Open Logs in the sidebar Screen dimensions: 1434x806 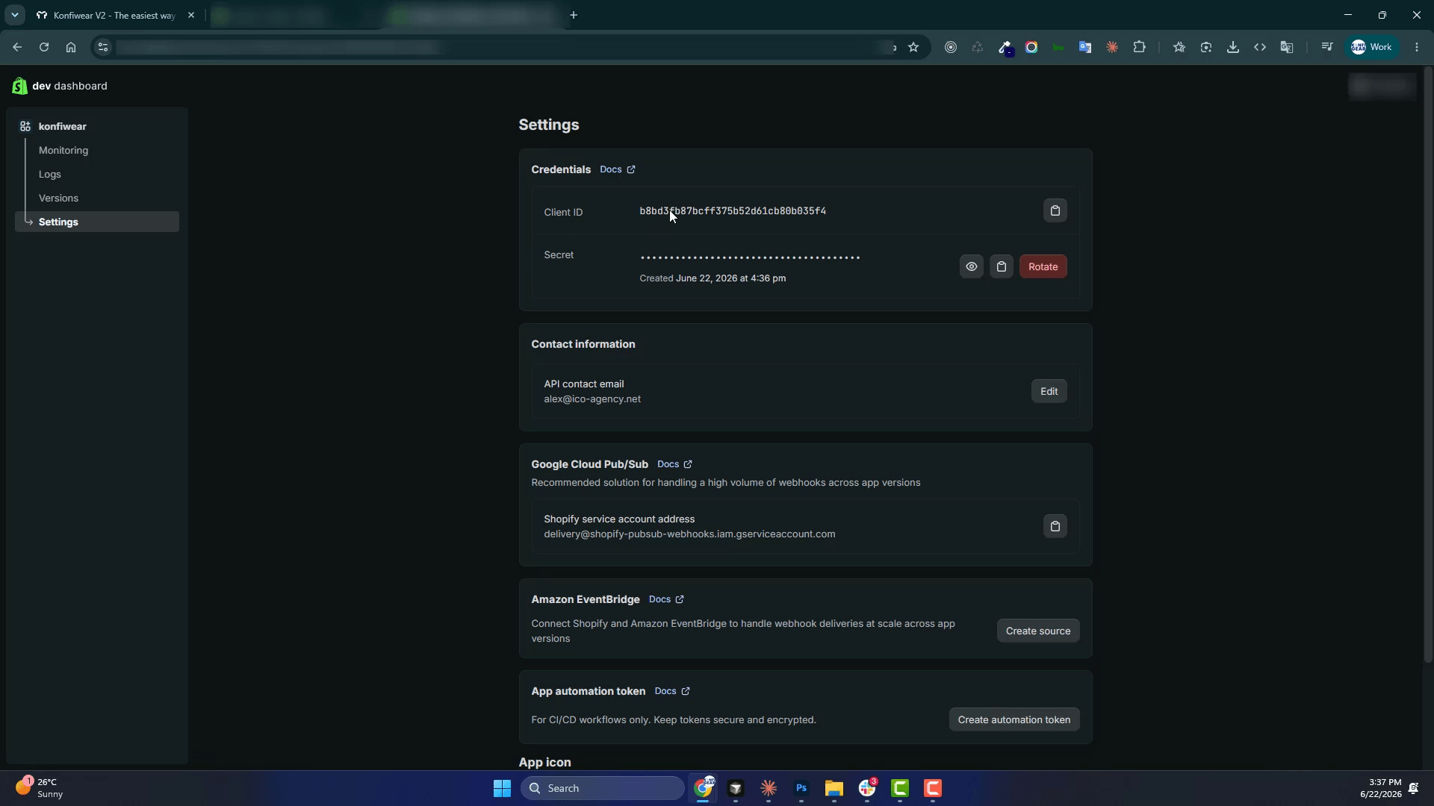click(50, 174)
